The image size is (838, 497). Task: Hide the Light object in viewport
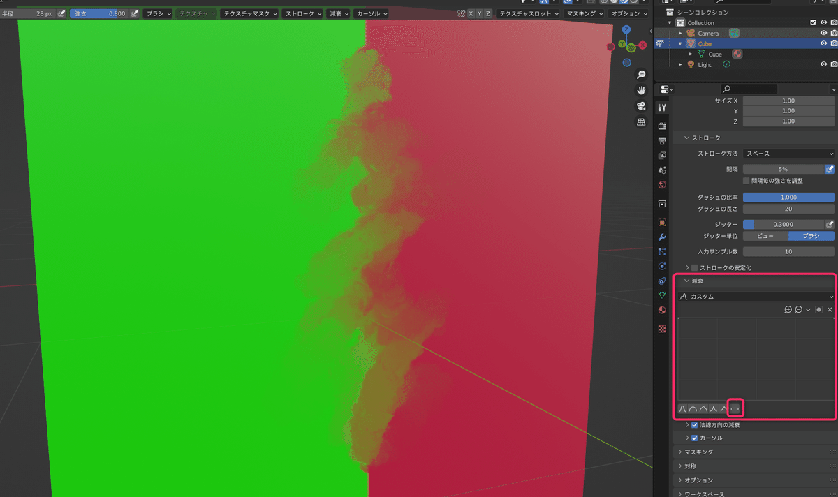pyautogui.click(x=824, y=64)
